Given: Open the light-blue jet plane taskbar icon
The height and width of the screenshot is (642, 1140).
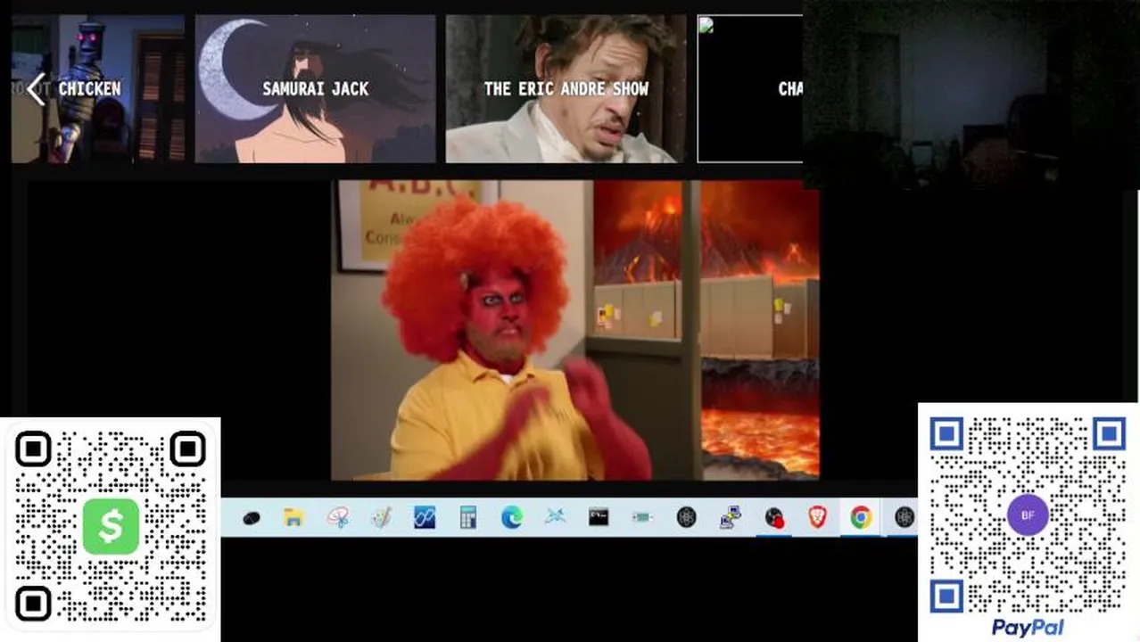Looking at the screenshot, I should tap(555, 517).
